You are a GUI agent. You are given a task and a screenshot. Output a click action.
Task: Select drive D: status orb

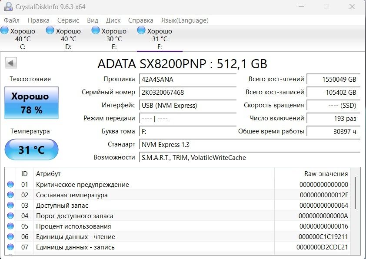point(50,30)
